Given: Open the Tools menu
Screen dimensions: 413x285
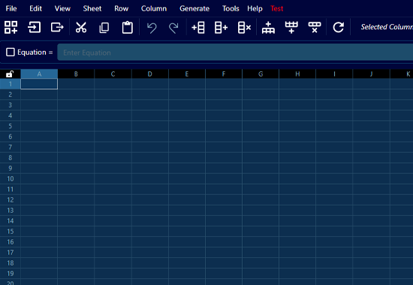Looking at the screenshot, I should click(231, 8).
